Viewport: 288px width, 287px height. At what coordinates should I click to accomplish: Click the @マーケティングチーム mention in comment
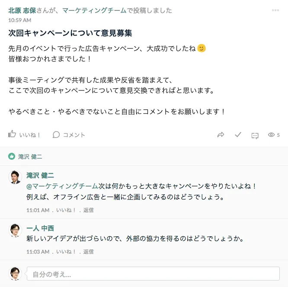pos(62,186)
